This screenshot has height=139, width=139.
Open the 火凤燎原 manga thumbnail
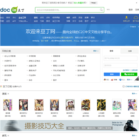click(x=101, y=105)
